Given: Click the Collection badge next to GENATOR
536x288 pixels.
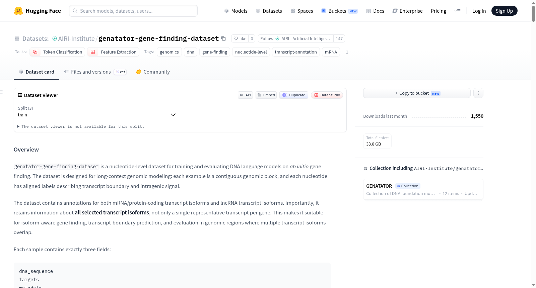Looking at the screenshot, I should [x=408, y=186].
